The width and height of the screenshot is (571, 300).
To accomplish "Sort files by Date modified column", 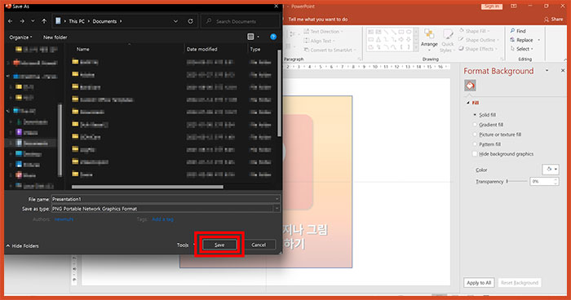I will tap(201, 49).
